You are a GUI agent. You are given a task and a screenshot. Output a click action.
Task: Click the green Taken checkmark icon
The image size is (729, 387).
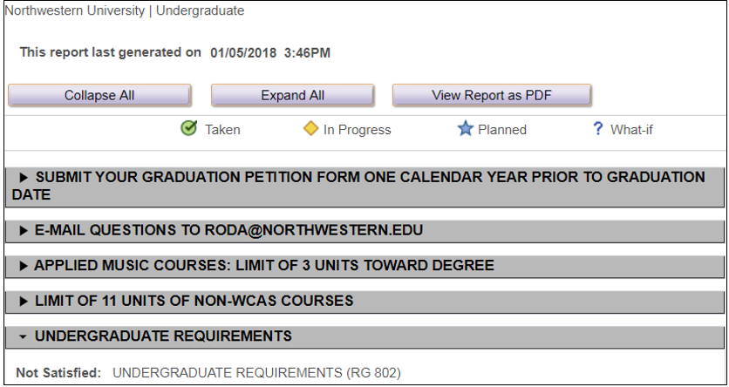pyautogui.click(x=188, y=128)
